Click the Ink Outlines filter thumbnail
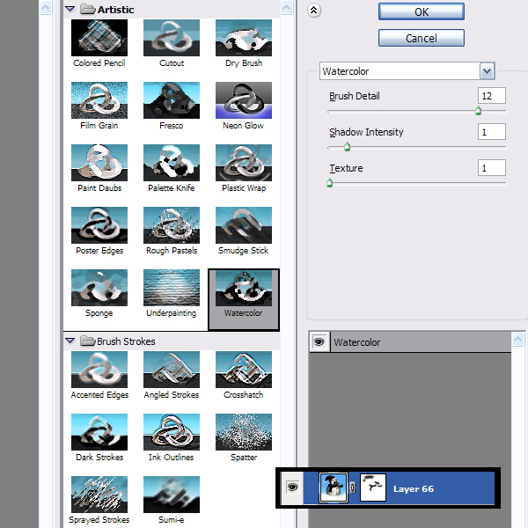The image size is (528, 528). pos(172,432)
